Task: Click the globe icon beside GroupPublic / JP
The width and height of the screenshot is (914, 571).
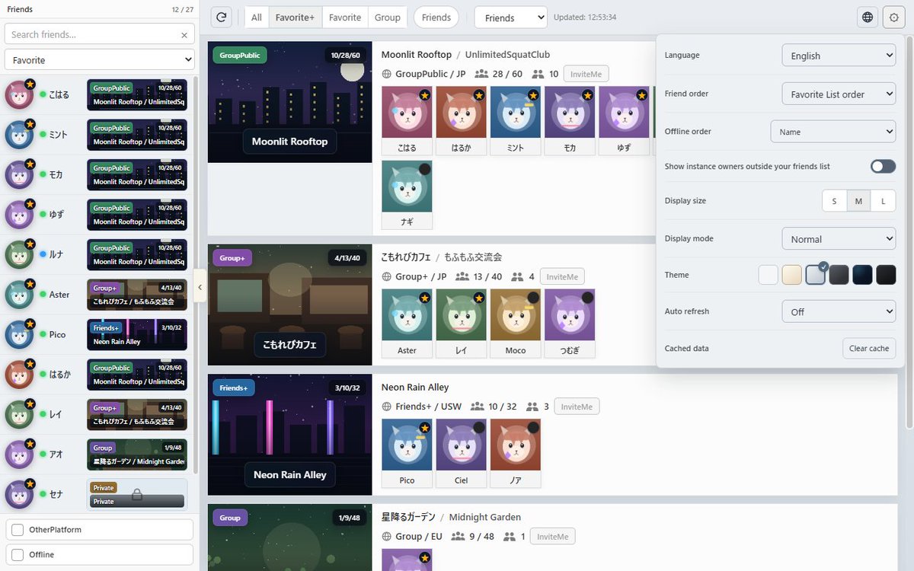Action: pyautogui.click(x=387, y=74)
